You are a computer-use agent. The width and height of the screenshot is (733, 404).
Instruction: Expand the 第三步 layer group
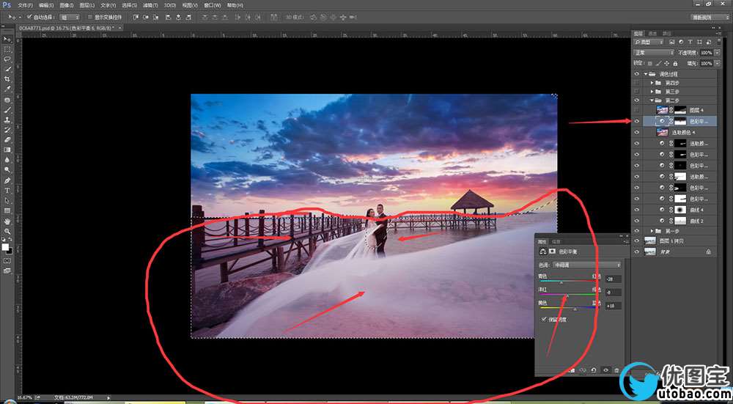pyautogui.click(x=652, y=92)
